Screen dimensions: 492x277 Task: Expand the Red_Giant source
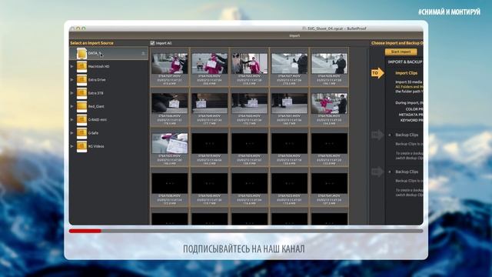(x=71, y=106)
